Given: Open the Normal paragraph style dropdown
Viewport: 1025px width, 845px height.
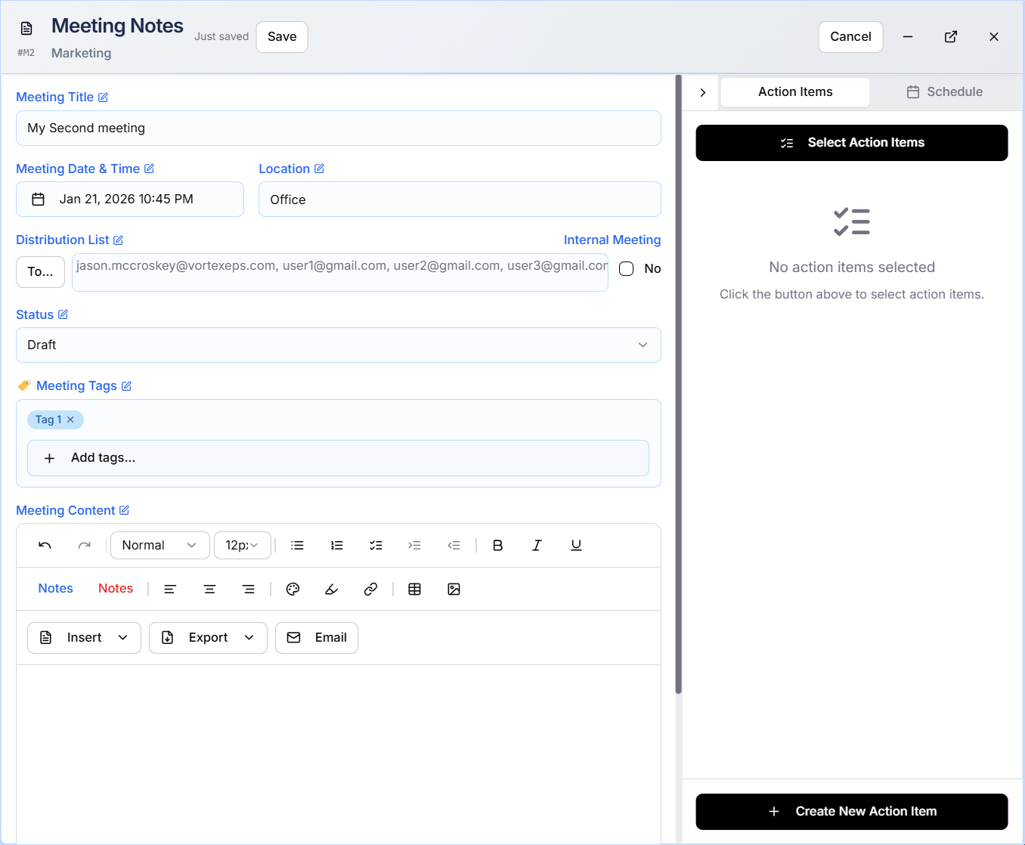Looking at the screenshot, I should 160,545.
